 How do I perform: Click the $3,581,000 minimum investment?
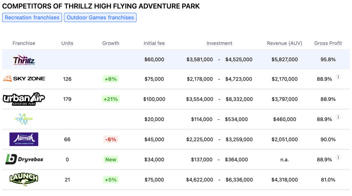(x=200, y=59)
